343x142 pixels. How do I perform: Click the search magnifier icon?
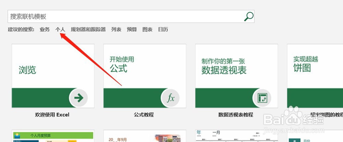click(249, 16)
